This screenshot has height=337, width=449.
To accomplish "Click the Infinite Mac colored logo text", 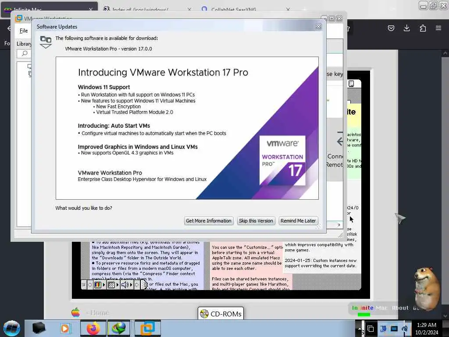I will click(363, 308).
